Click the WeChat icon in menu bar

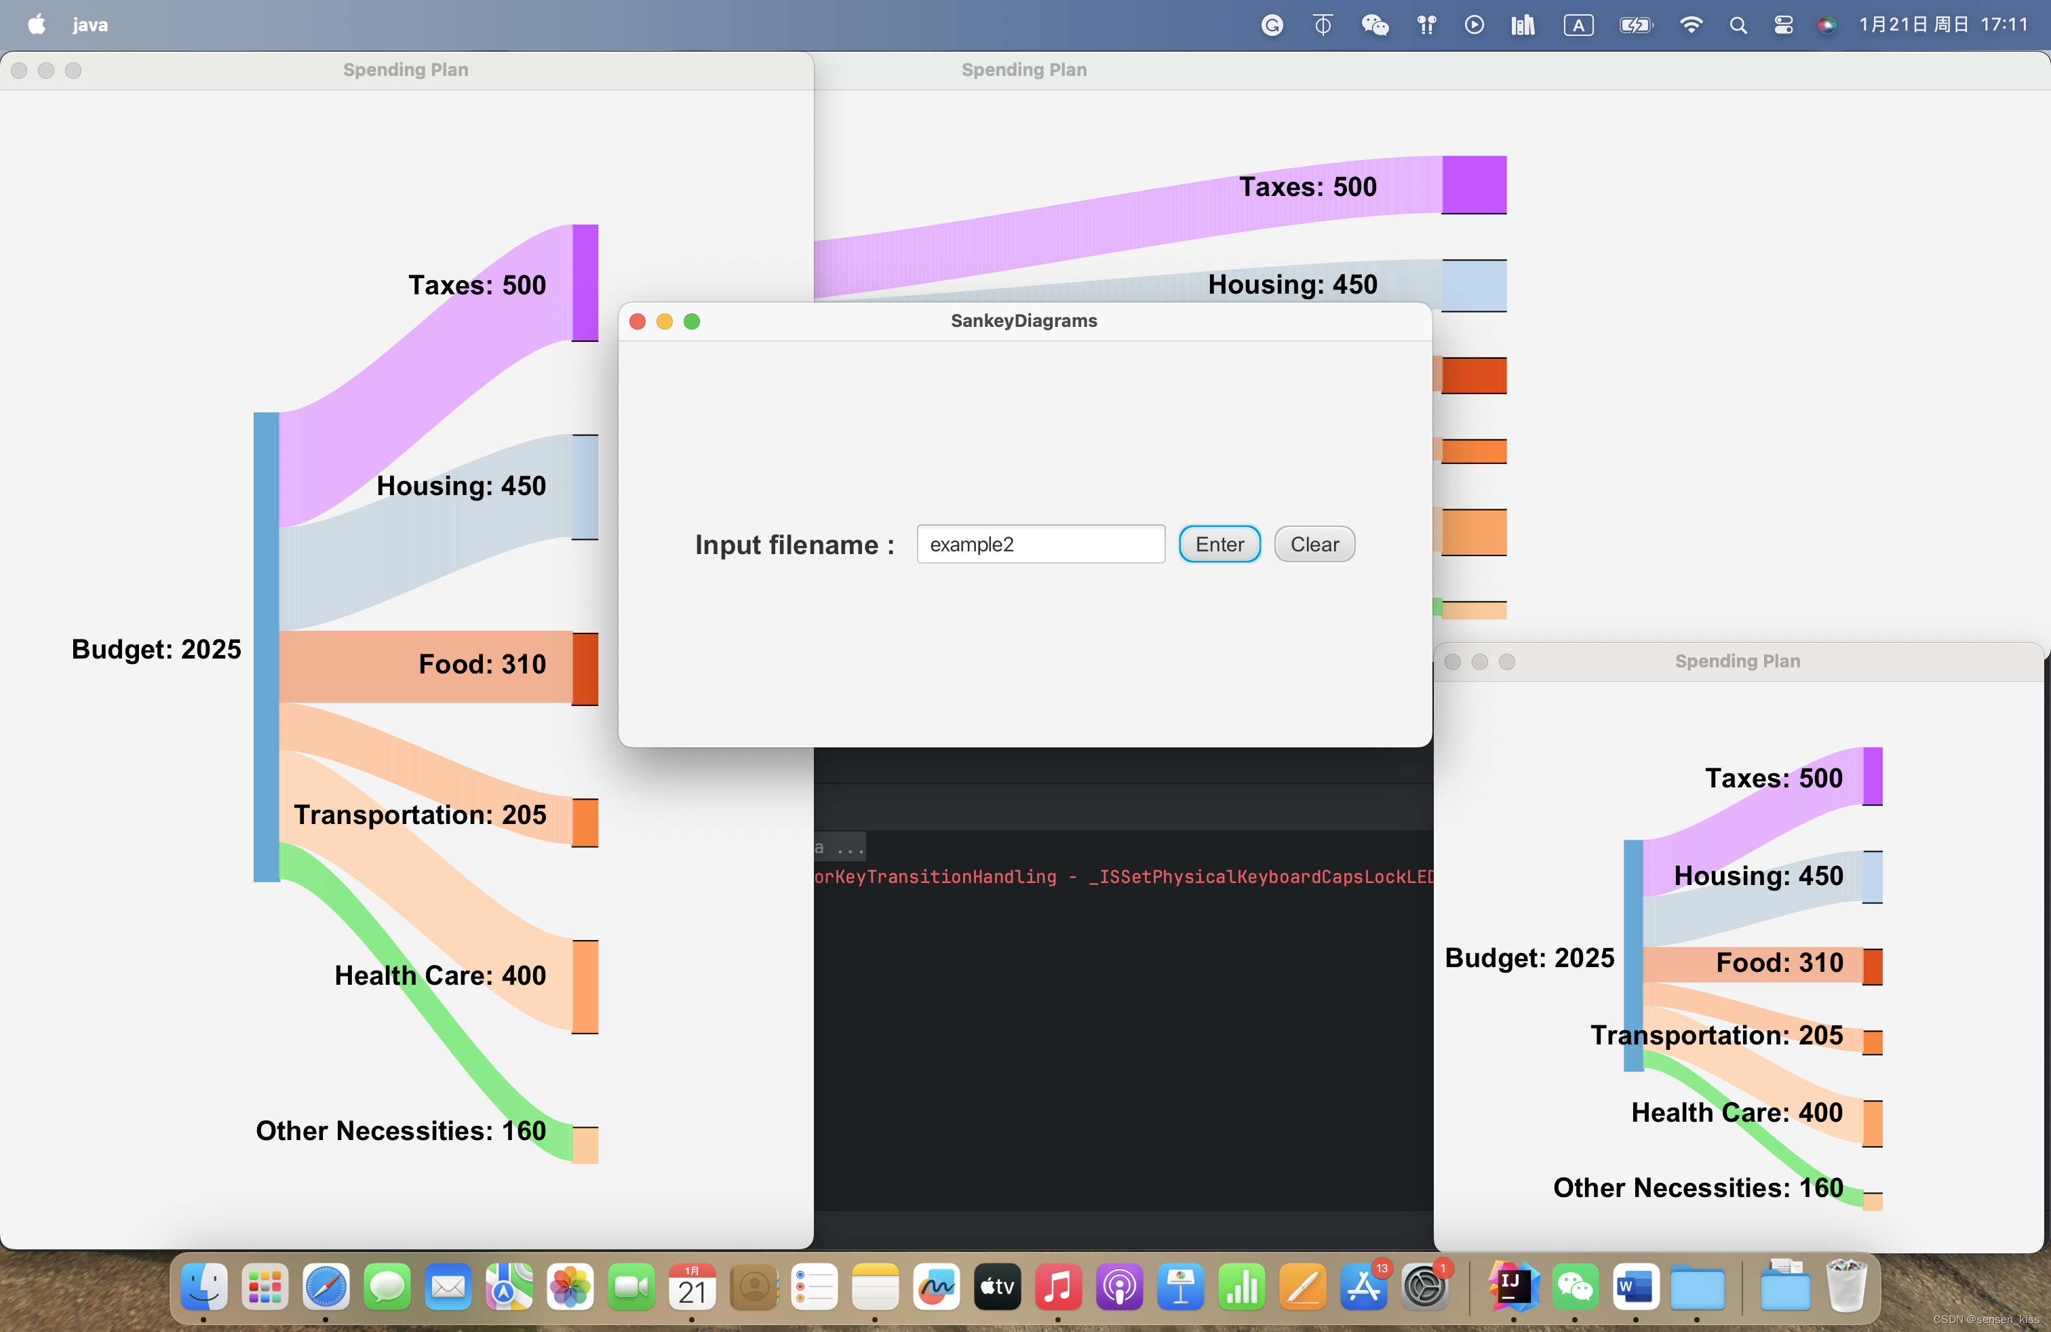(1375, 24)
